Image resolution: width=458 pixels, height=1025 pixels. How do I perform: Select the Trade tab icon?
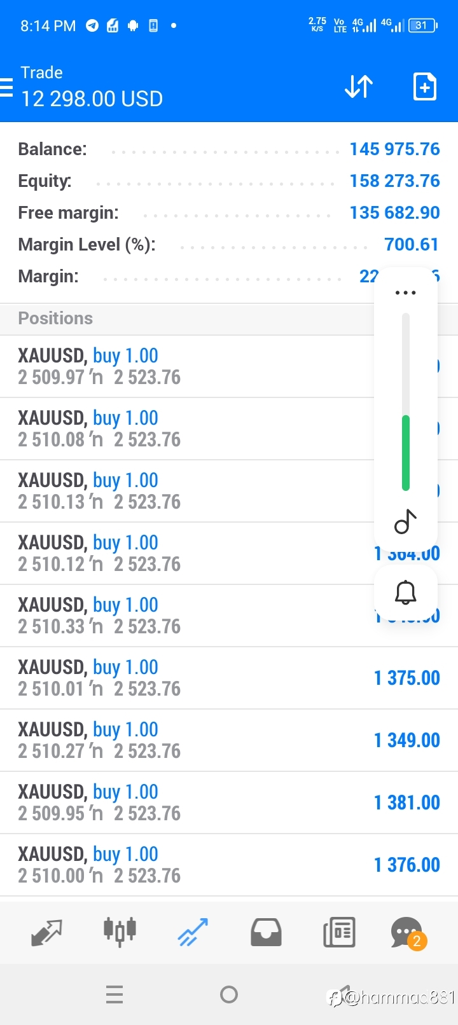pos(193,932)
